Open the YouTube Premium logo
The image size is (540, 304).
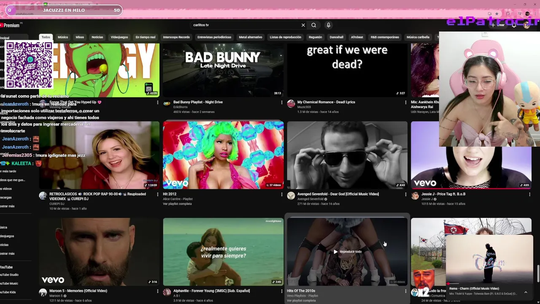click(11, 25)
